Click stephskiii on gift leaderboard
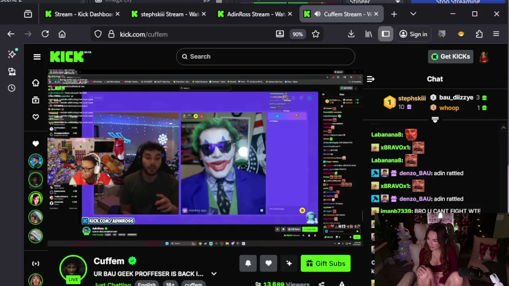This screenshot has width=509, height=286. [412, 98]
